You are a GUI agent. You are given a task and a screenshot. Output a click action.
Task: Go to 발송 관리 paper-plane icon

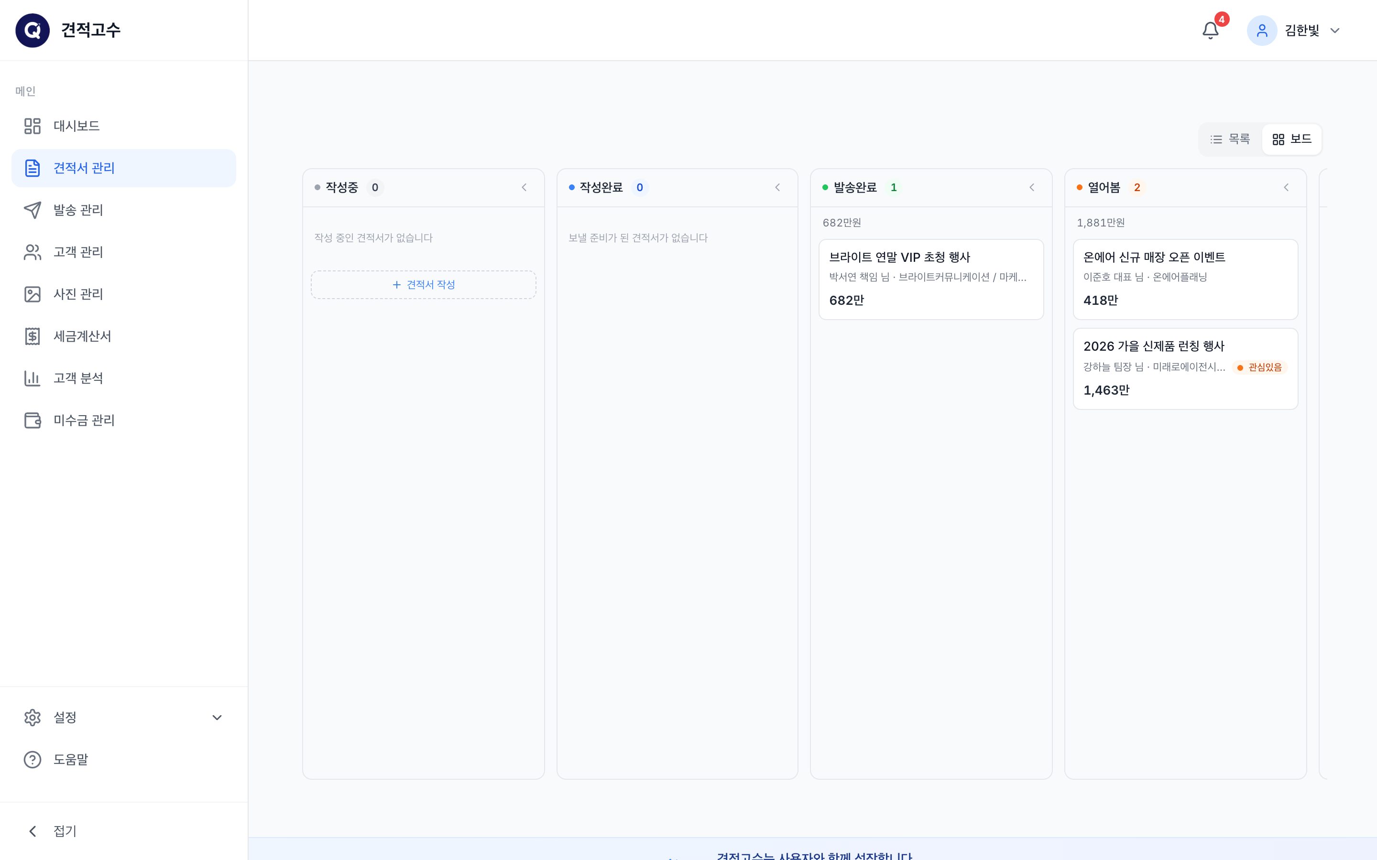click(33, 210)
